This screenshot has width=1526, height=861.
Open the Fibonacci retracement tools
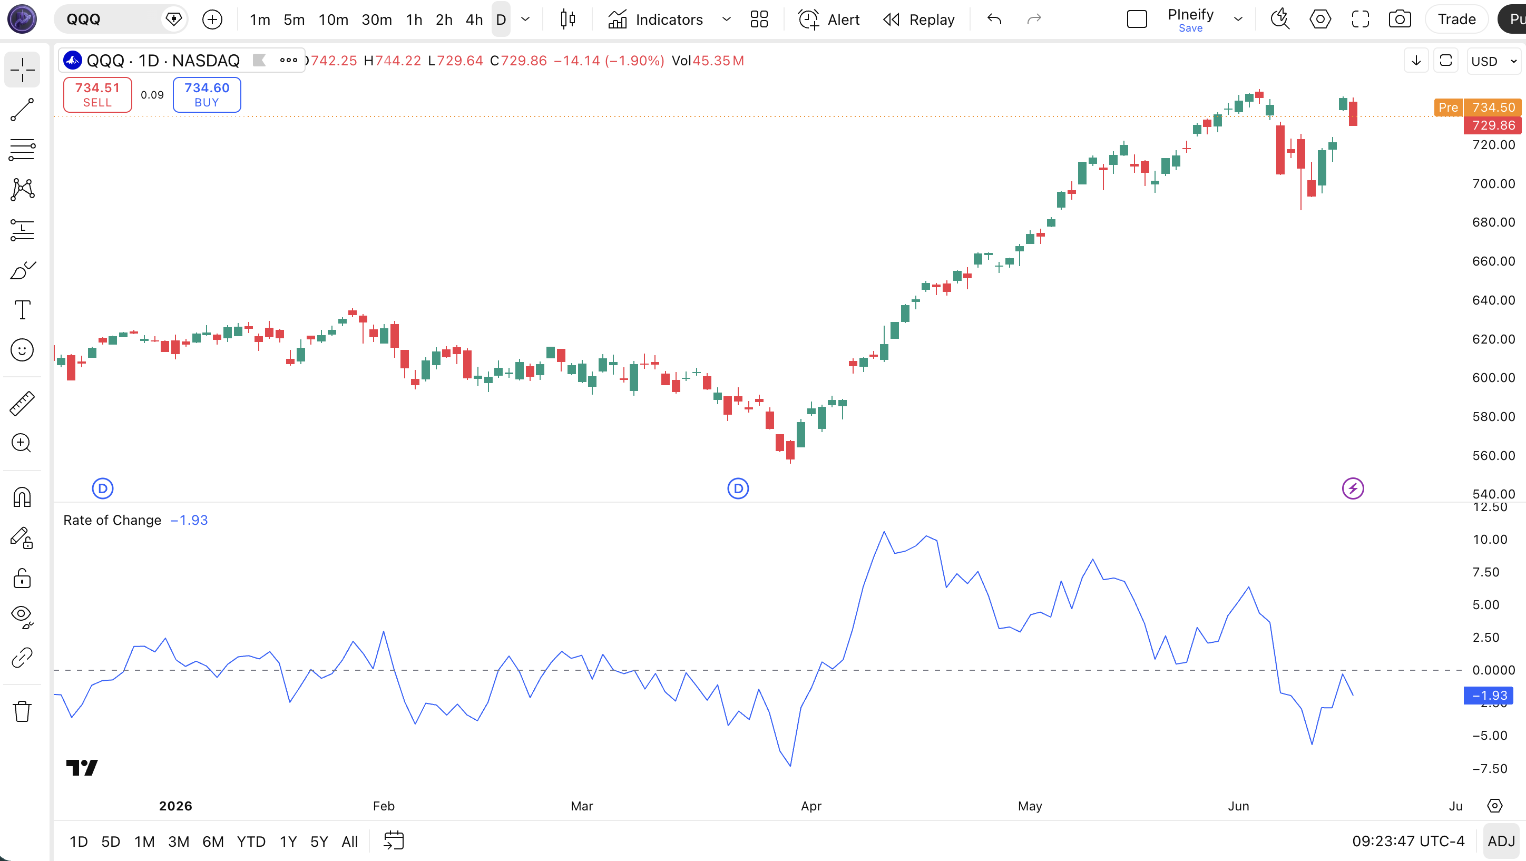[22, 149]
